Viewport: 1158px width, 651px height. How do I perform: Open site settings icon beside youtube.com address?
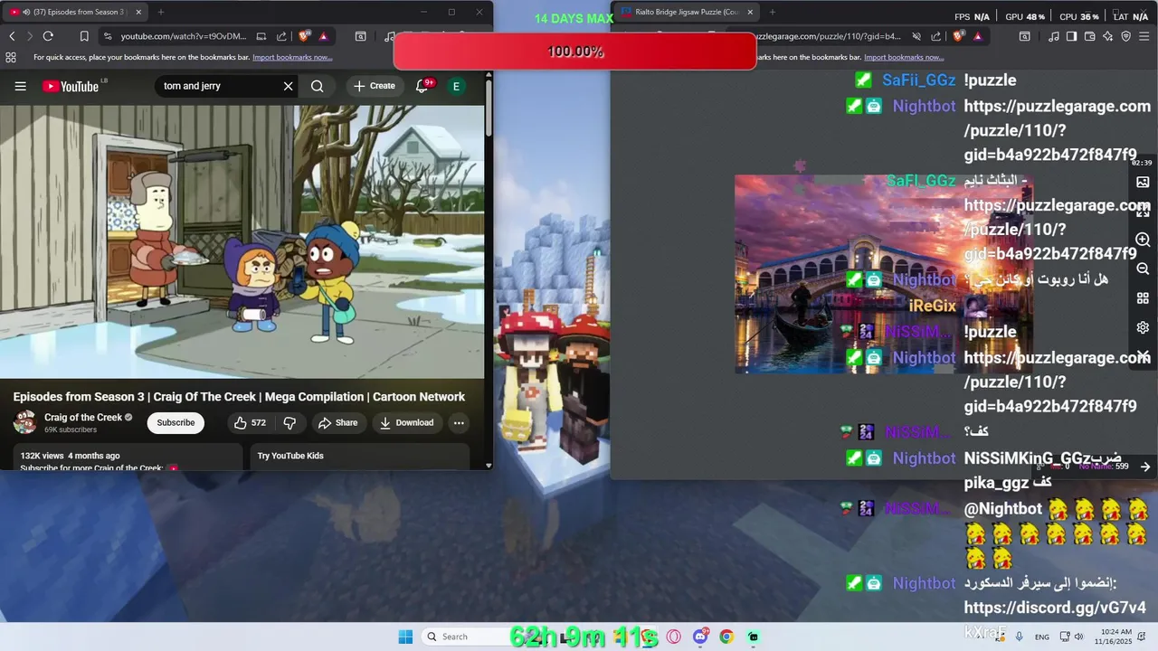[108, 36]
